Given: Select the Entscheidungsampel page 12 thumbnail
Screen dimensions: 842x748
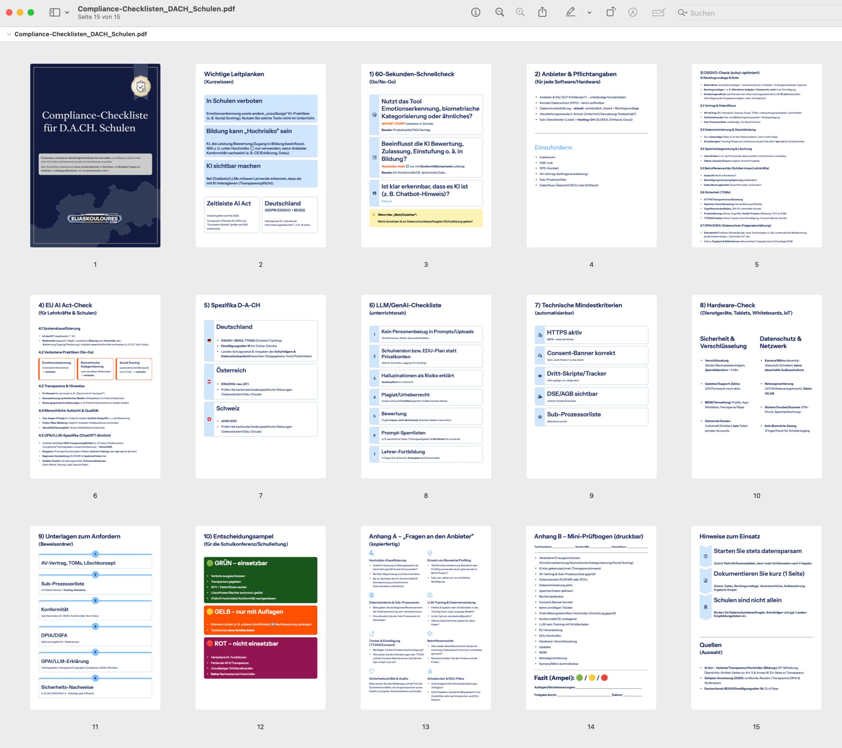Looking at the screenshot, I should [260, 617].
